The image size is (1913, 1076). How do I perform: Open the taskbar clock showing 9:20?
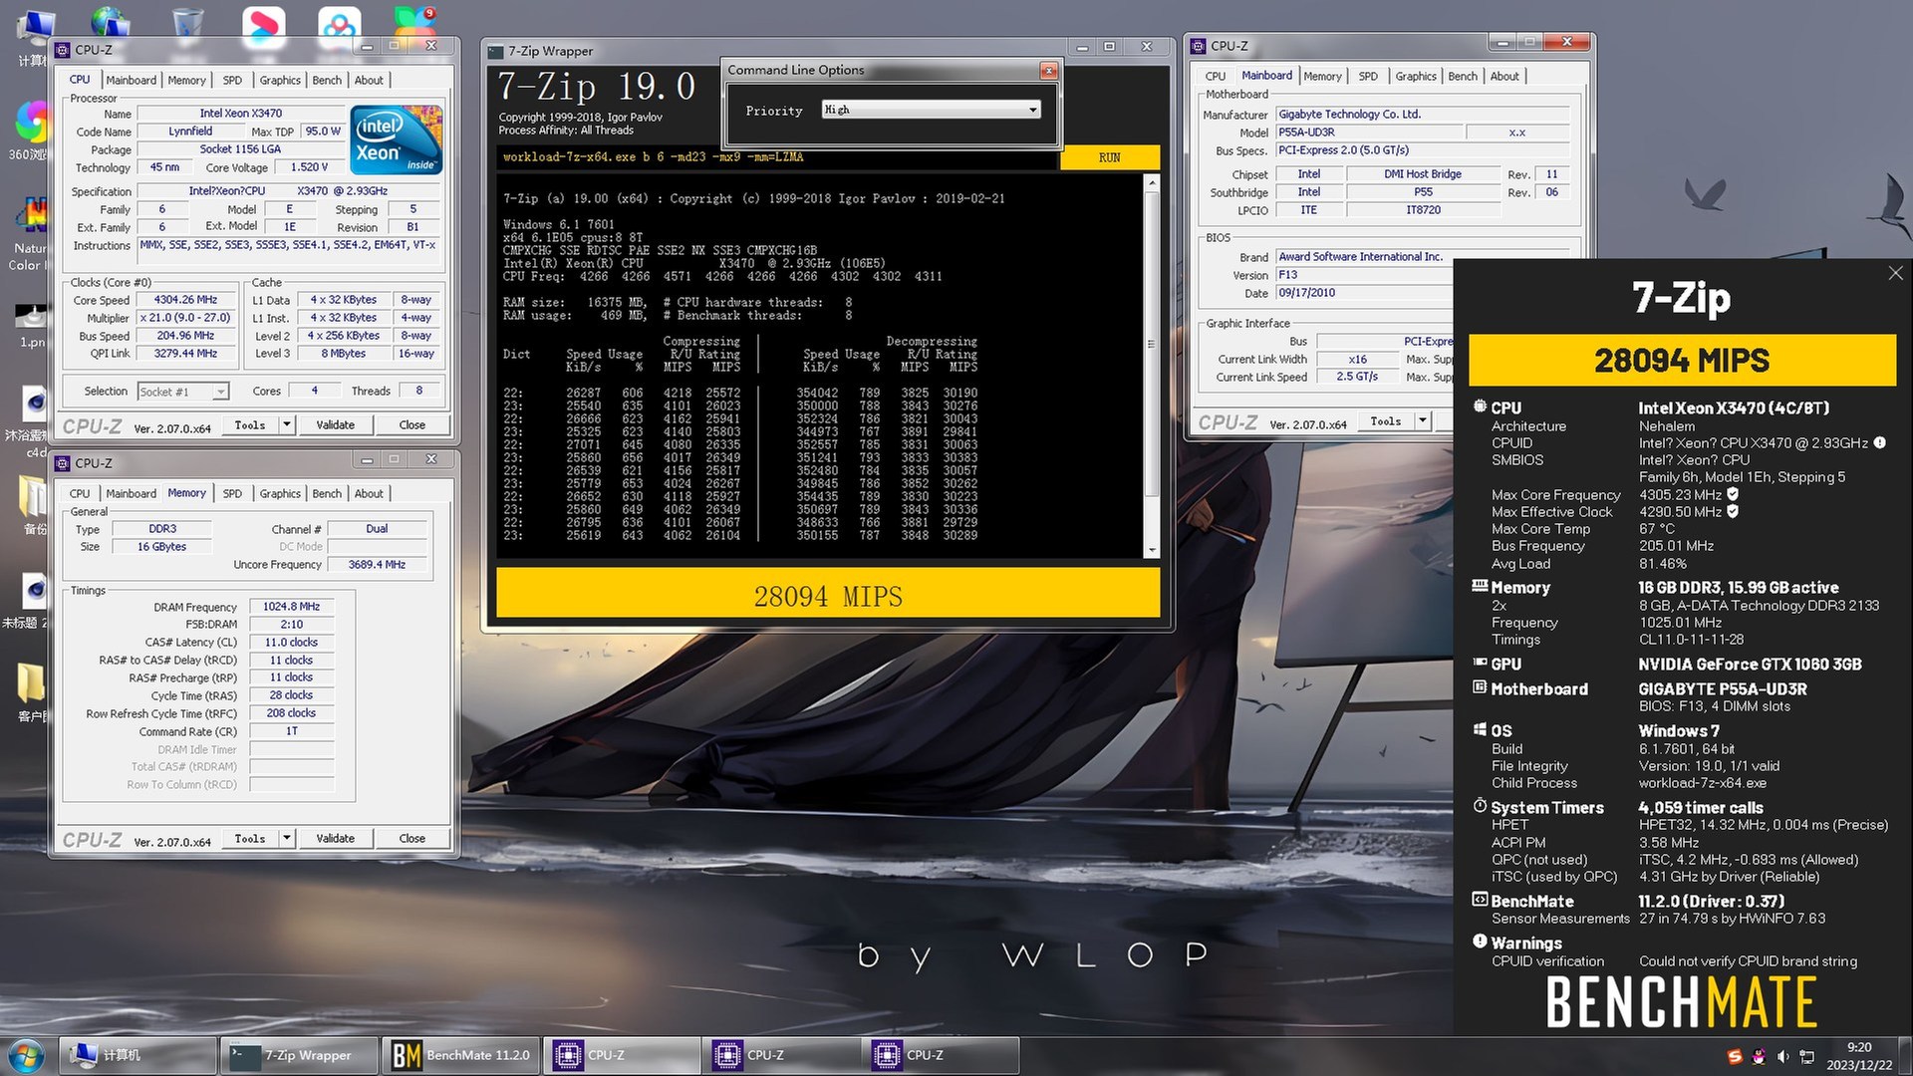1859,1056
